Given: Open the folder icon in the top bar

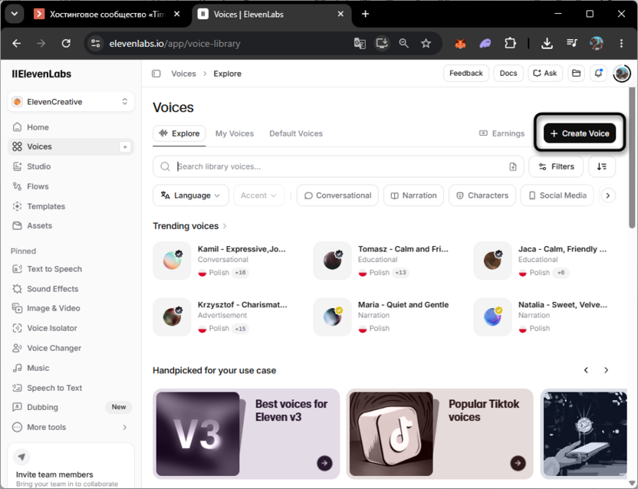Looking at the screenshot, I should point(576,74).
